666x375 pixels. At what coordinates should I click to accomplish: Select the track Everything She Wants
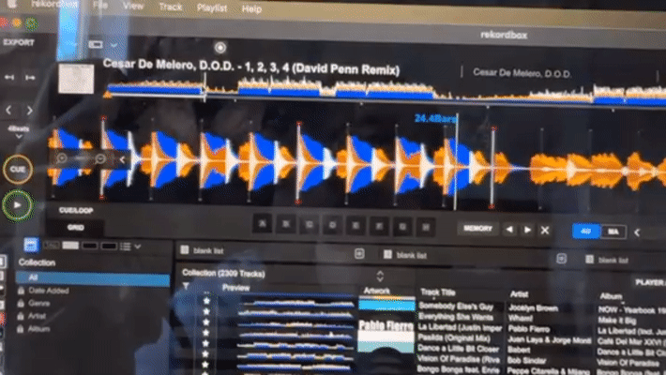(x=456, y=317)
